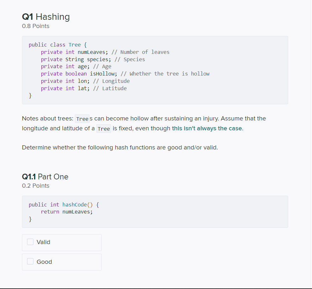
Task: Click the 0.2 Points text
Action: [x=36, y=186]
